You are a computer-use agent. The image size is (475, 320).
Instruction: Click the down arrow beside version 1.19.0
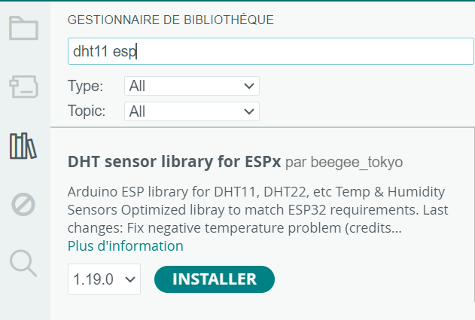131,279
